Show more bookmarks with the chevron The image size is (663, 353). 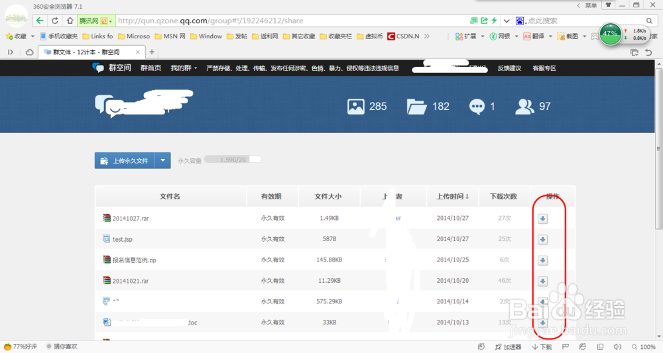point(427,36)
